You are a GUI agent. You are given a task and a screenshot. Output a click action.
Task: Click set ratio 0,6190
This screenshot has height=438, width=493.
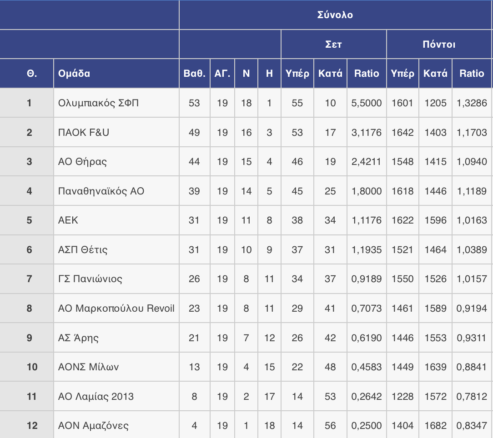click(x=367, y=338)
